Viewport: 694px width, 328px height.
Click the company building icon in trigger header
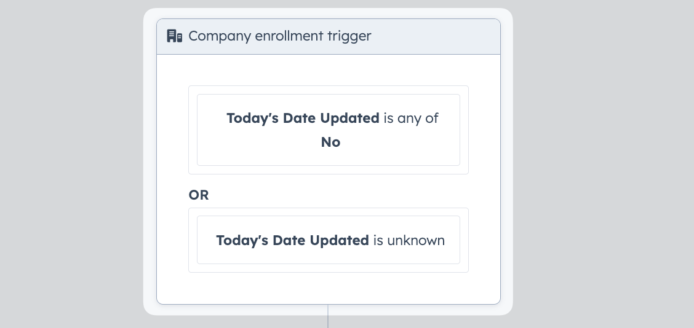(174, 36)
